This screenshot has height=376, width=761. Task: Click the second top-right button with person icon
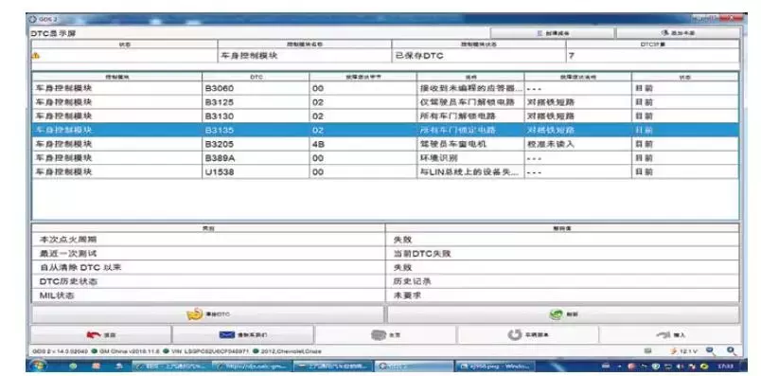(x=678, y=33)
